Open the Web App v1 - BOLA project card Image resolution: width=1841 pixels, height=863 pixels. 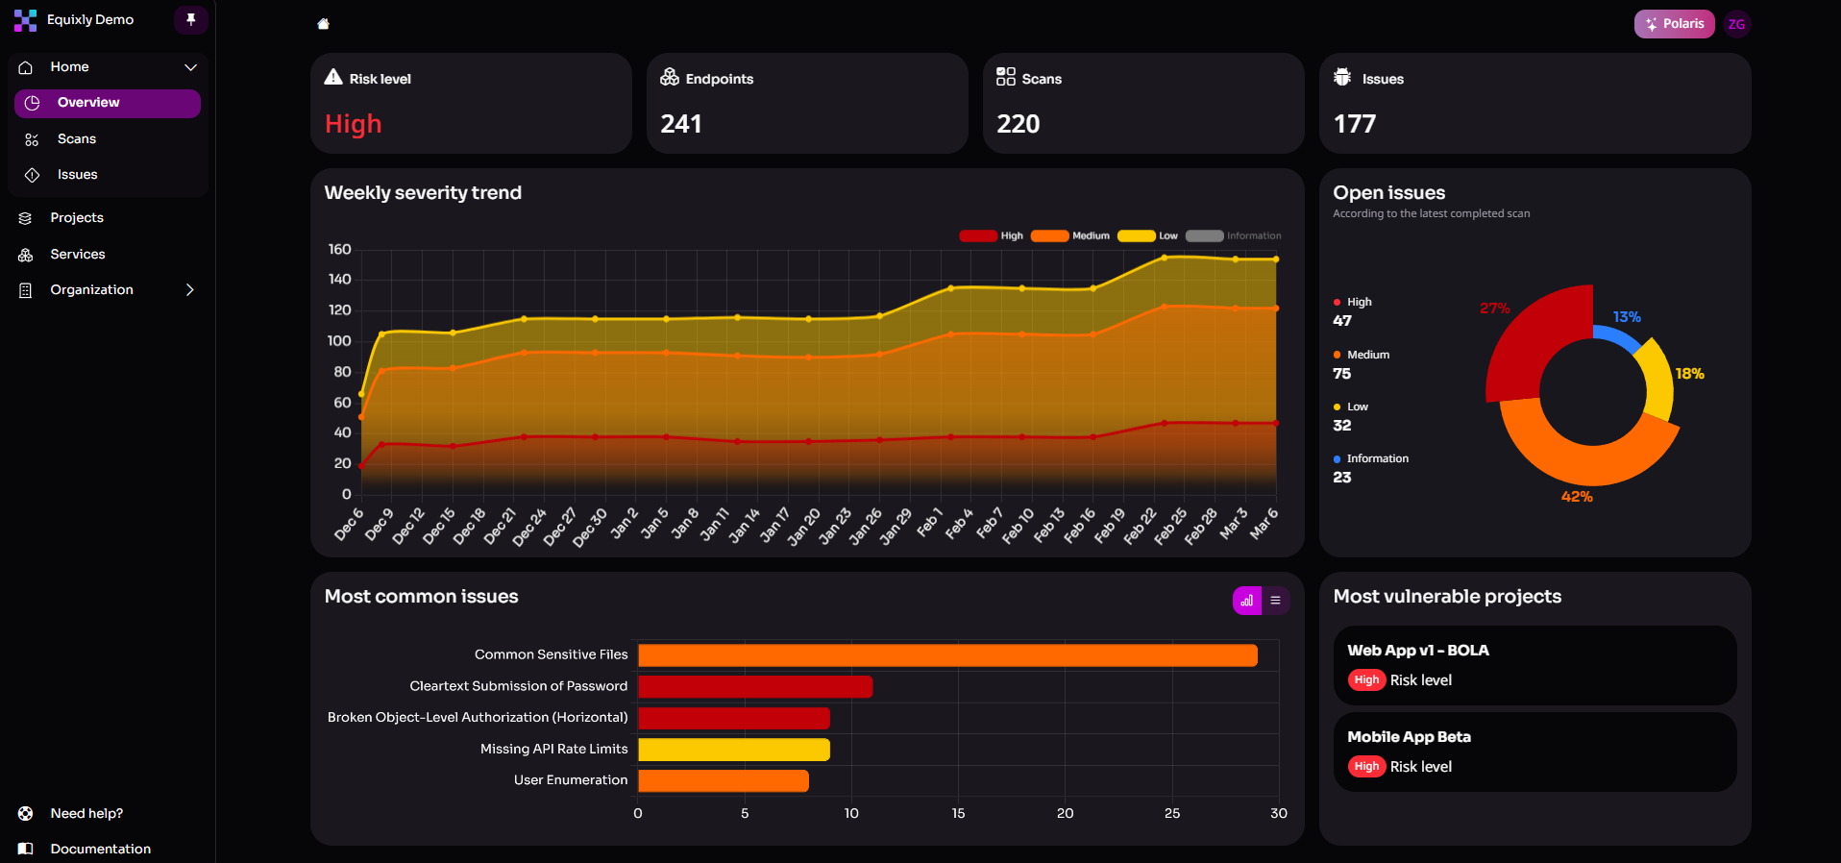point(1534,665)
